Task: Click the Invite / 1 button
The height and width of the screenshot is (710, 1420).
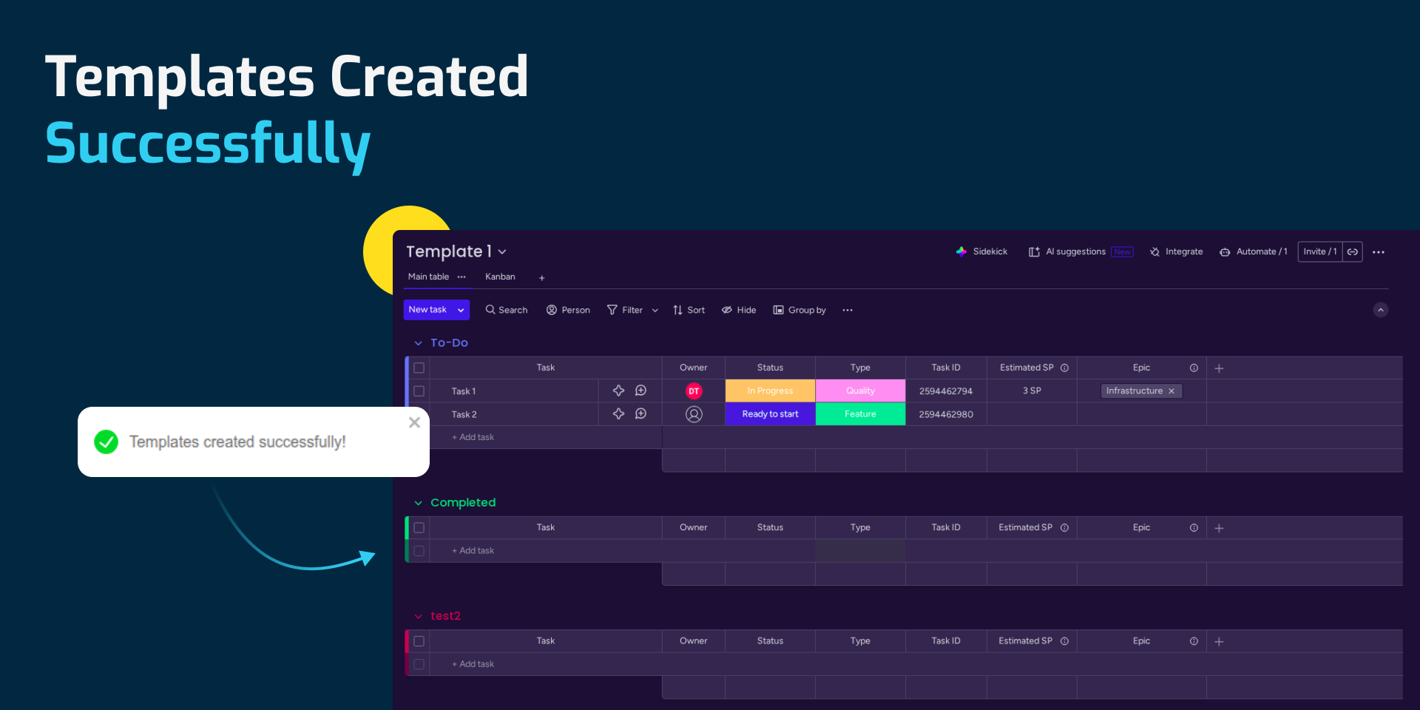Action: click(1319, 251)
